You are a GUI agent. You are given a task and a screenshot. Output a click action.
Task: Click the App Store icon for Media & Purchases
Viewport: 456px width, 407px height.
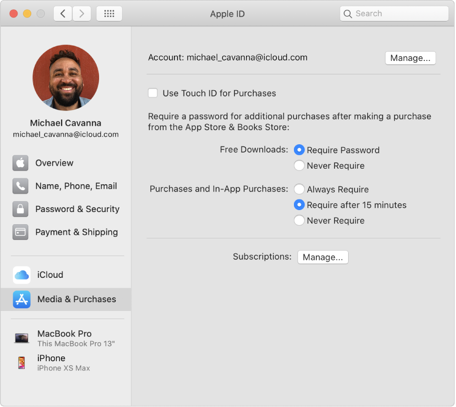point(21,299)
